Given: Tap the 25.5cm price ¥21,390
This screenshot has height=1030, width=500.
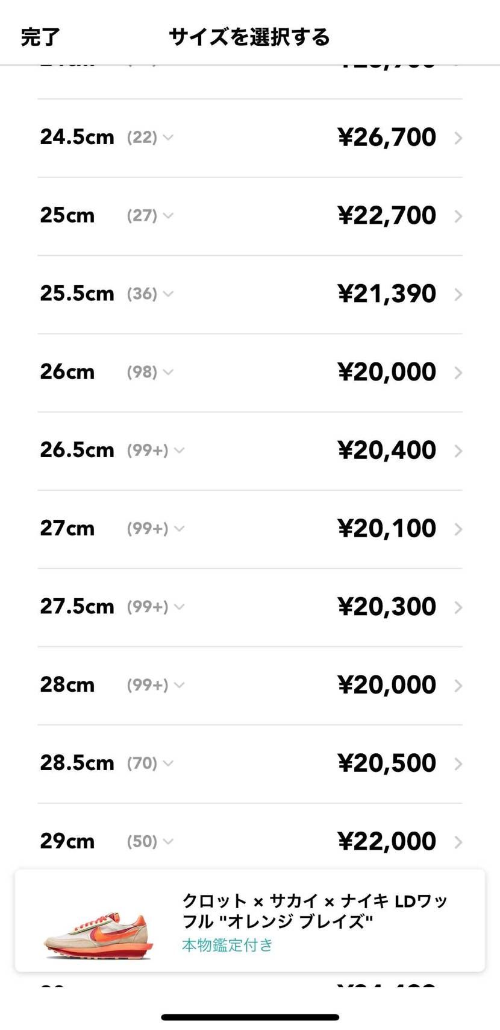Looking at the screenshot, I should (x=386, y=294).
